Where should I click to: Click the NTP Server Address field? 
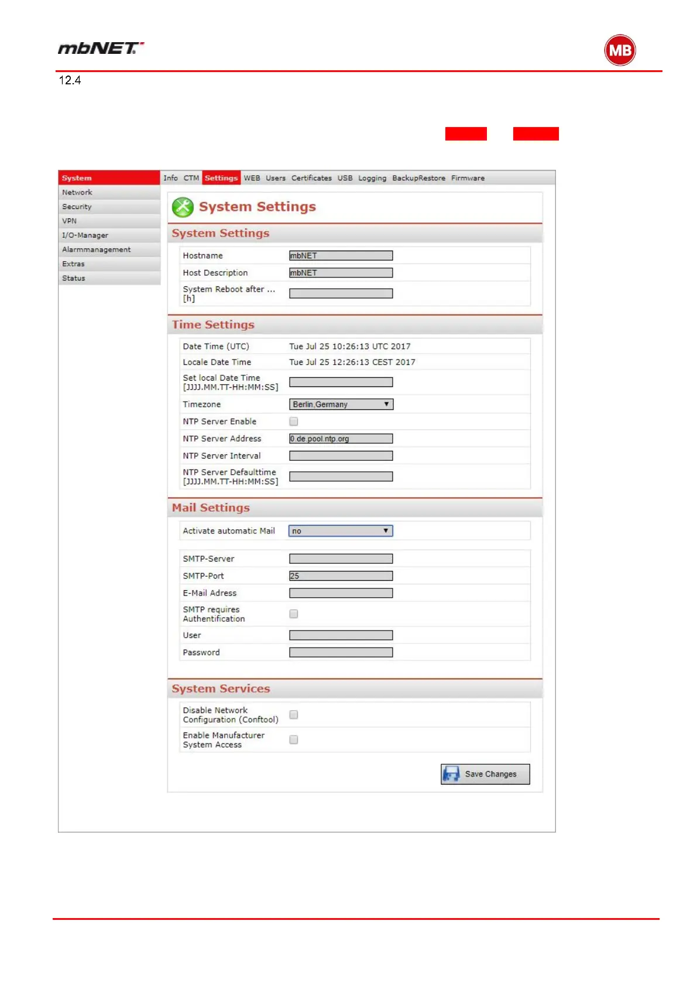coord(341,439)
